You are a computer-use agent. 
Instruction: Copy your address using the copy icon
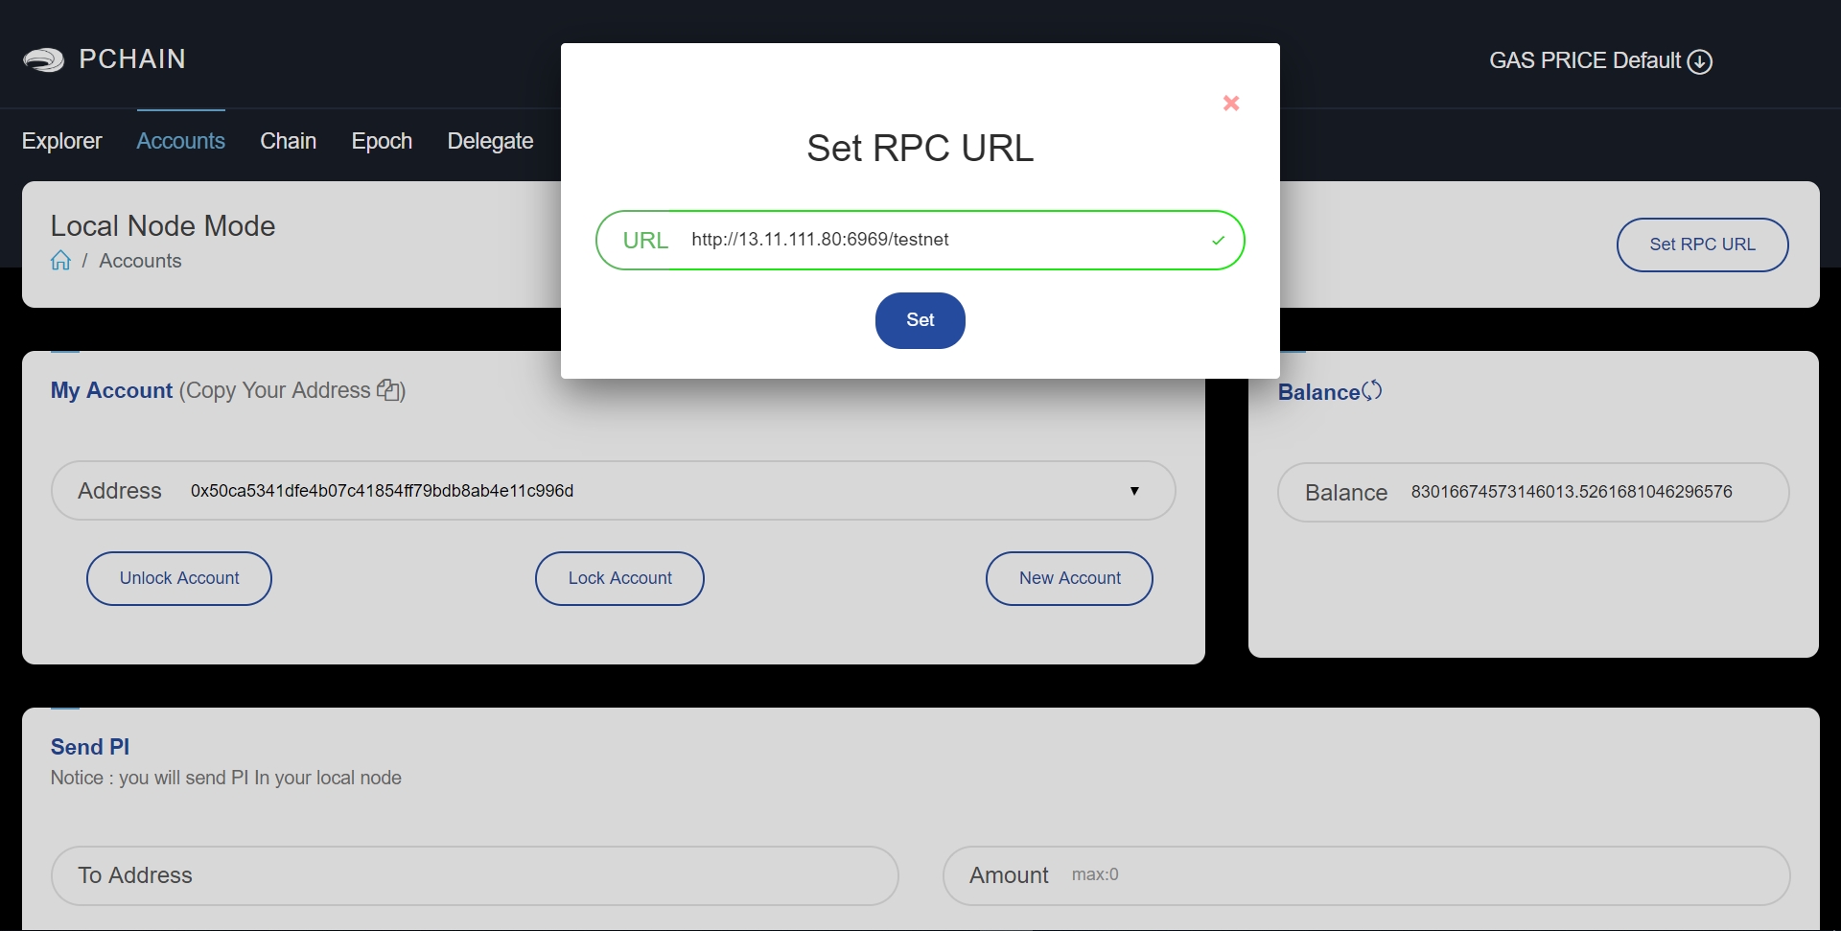[388, 390]
